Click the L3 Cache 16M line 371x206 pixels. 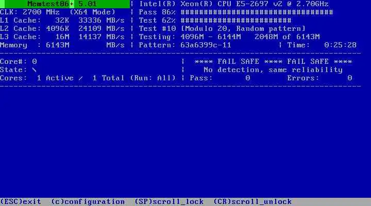[x=62, y=37]
